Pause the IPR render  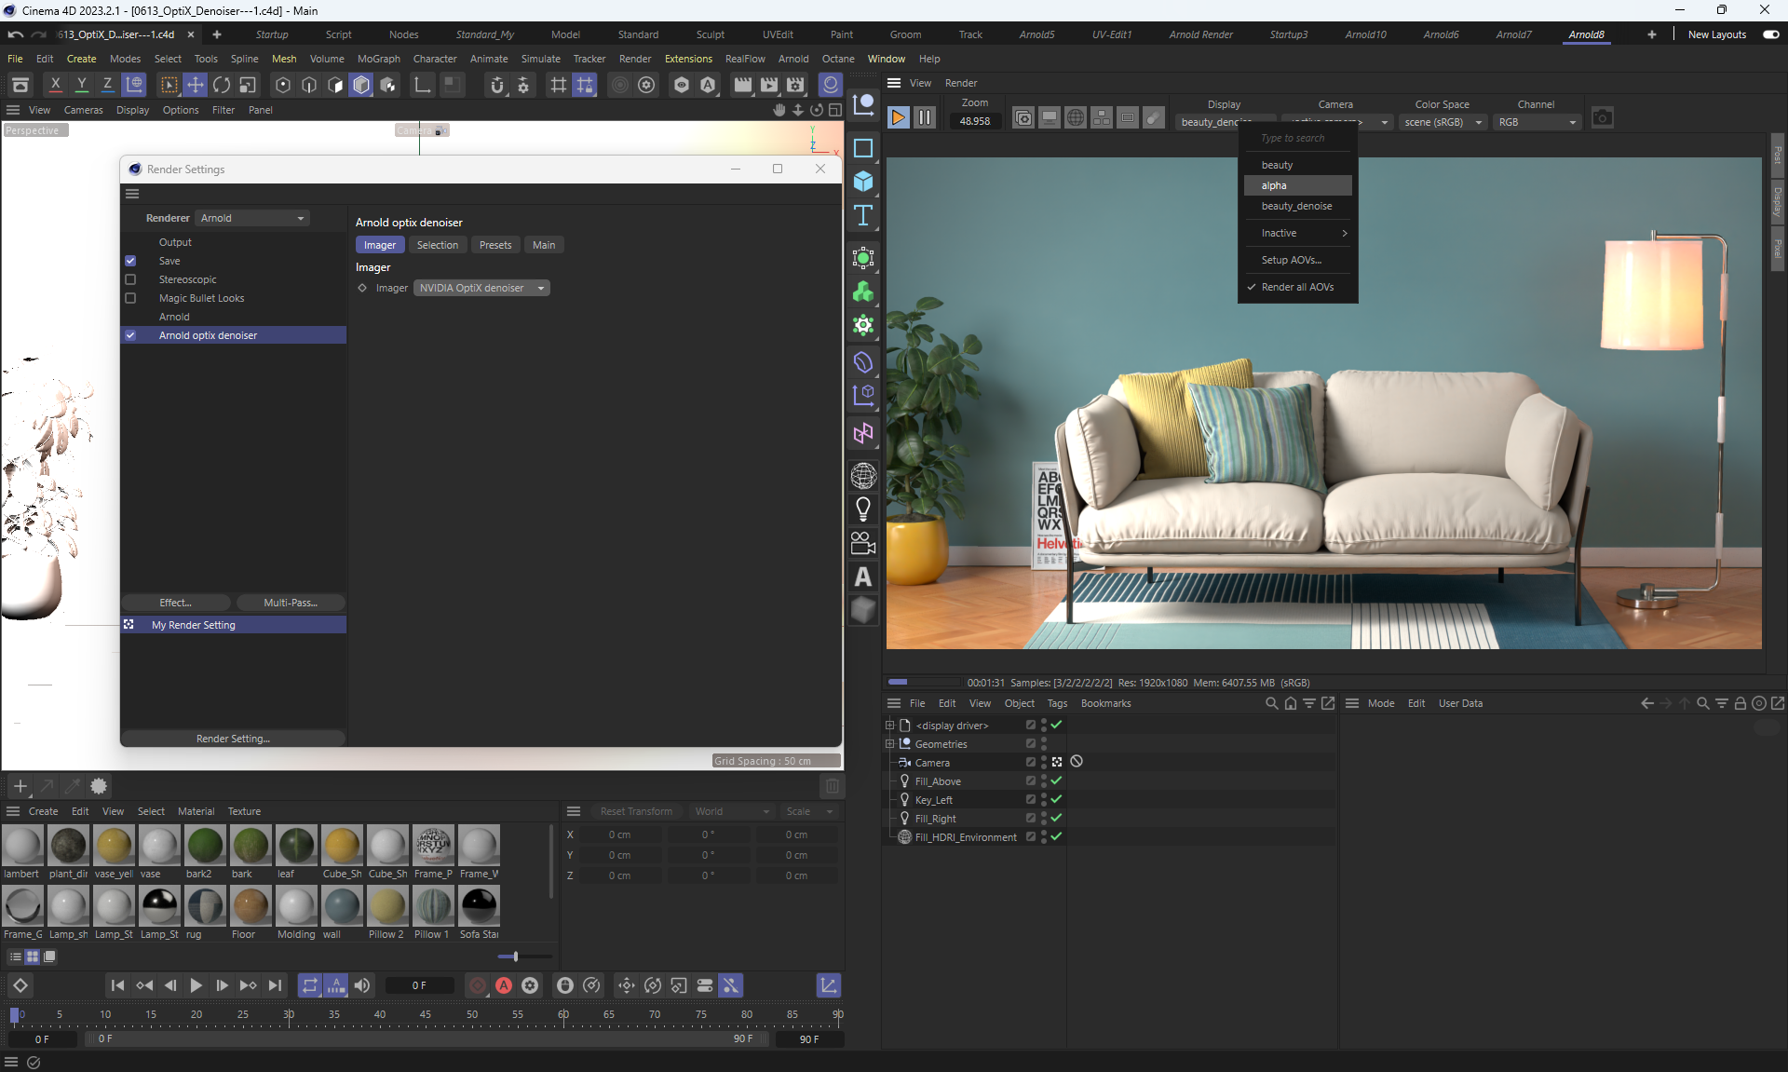[x=924, y=117]
